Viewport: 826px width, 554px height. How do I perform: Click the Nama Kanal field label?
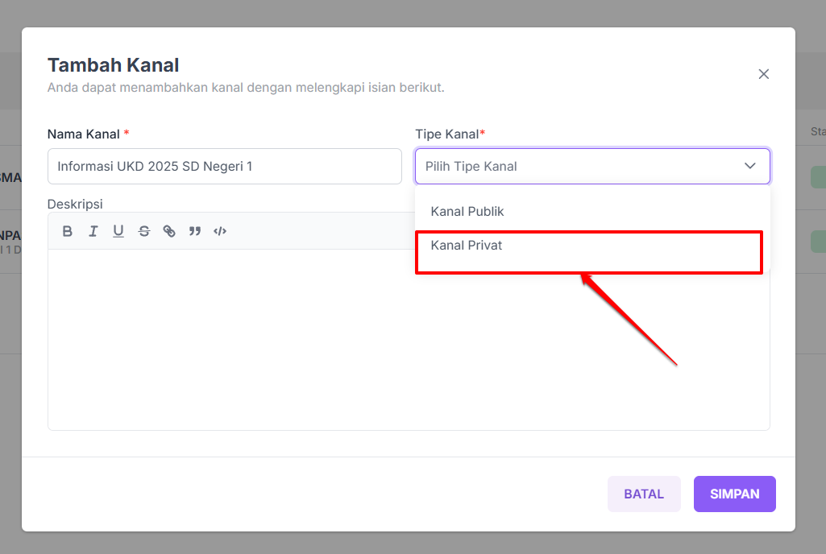coord(84,134)
